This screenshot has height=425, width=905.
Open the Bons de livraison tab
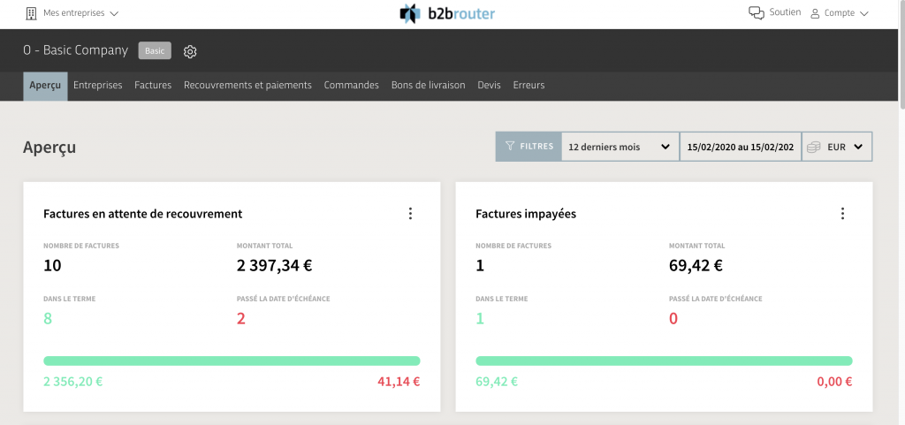point(429,86)
